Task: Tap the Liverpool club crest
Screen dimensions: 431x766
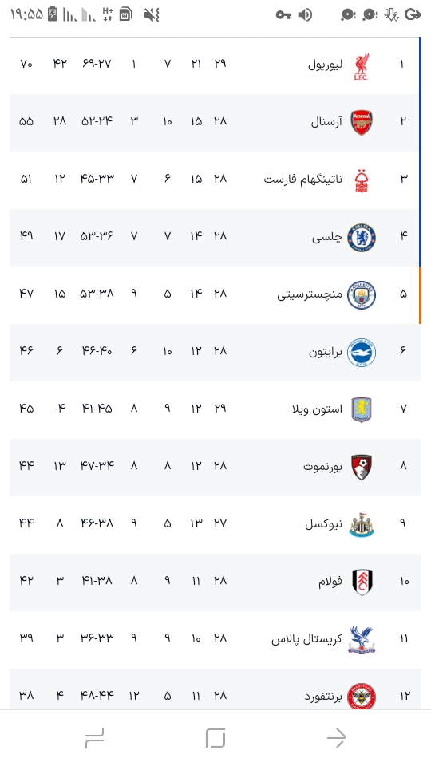Action: (361, 65)
